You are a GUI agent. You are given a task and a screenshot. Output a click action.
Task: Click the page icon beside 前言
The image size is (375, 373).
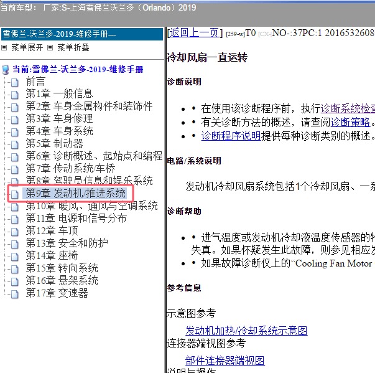15,82
